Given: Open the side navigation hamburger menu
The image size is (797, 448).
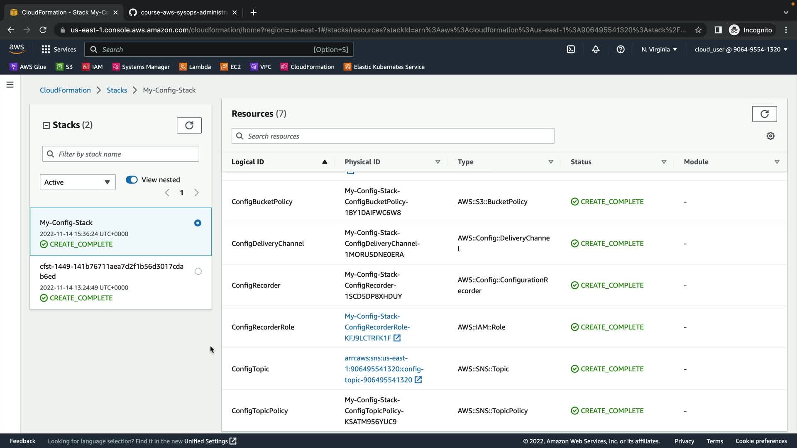Looking at the screenshot, I should point(10,85).
